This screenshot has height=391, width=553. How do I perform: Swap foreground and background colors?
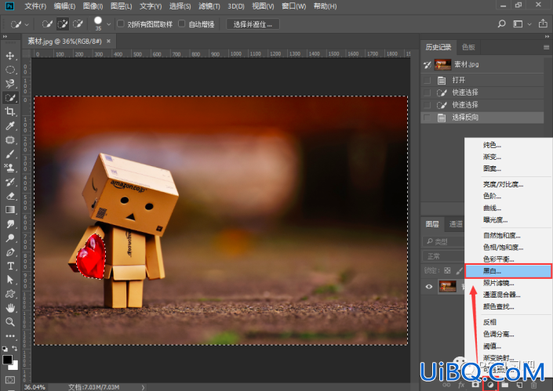14,349
